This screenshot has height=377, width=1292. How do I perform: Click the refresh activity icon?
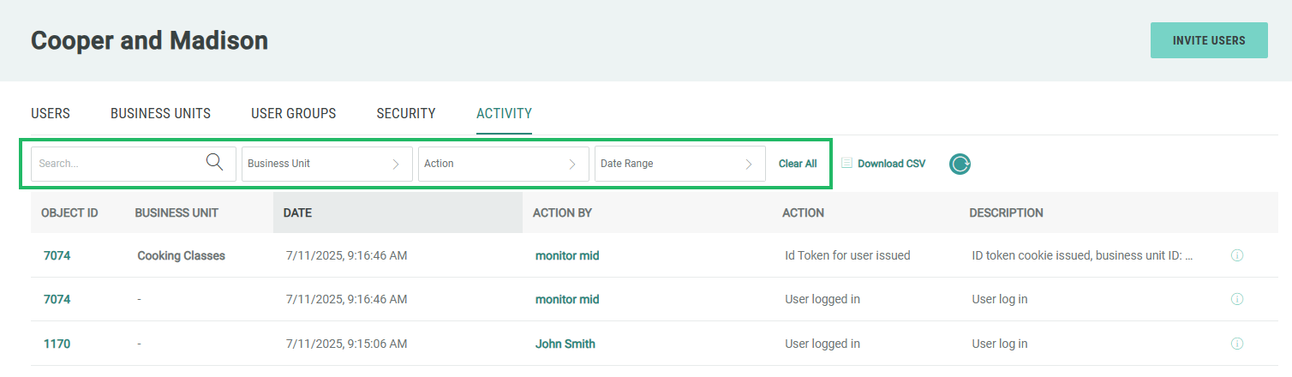pyautogui.click(x=960, y=164)
